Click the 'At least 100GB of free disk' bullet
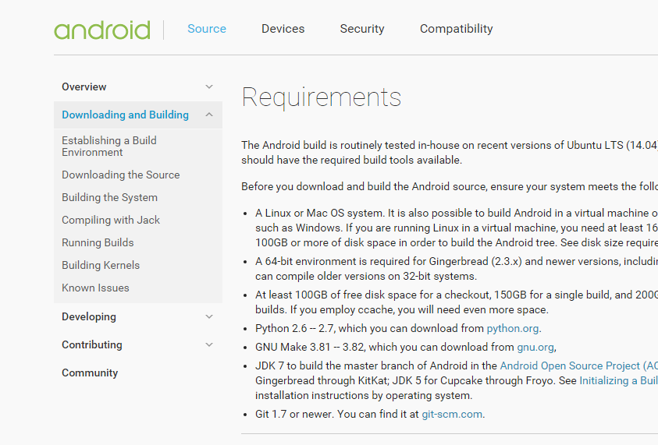The height and width of the screenshot is (445, 658). (x=456, y=302)
